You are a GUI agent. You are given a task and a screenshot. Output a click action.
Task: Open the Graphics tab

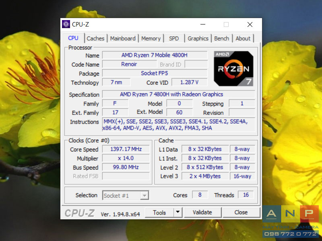[198, 38]
